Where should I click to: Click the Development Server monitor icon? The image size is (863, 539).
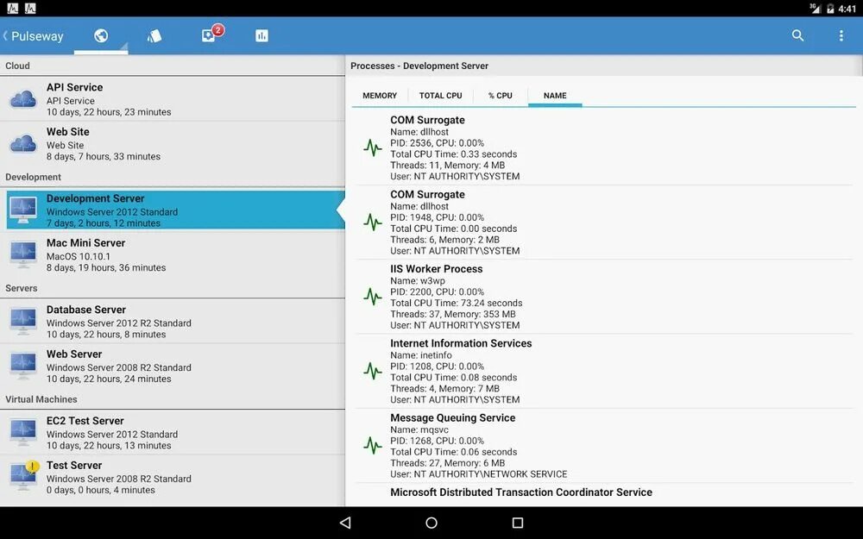[23, 210]
